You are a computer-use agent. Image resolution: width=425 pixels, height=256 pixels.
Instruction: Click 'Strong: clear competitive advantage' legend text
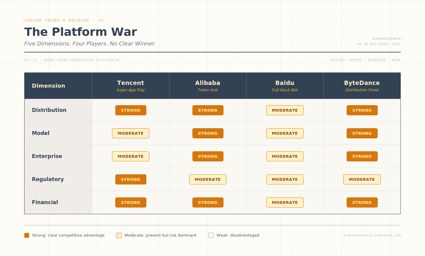point(68,235)
